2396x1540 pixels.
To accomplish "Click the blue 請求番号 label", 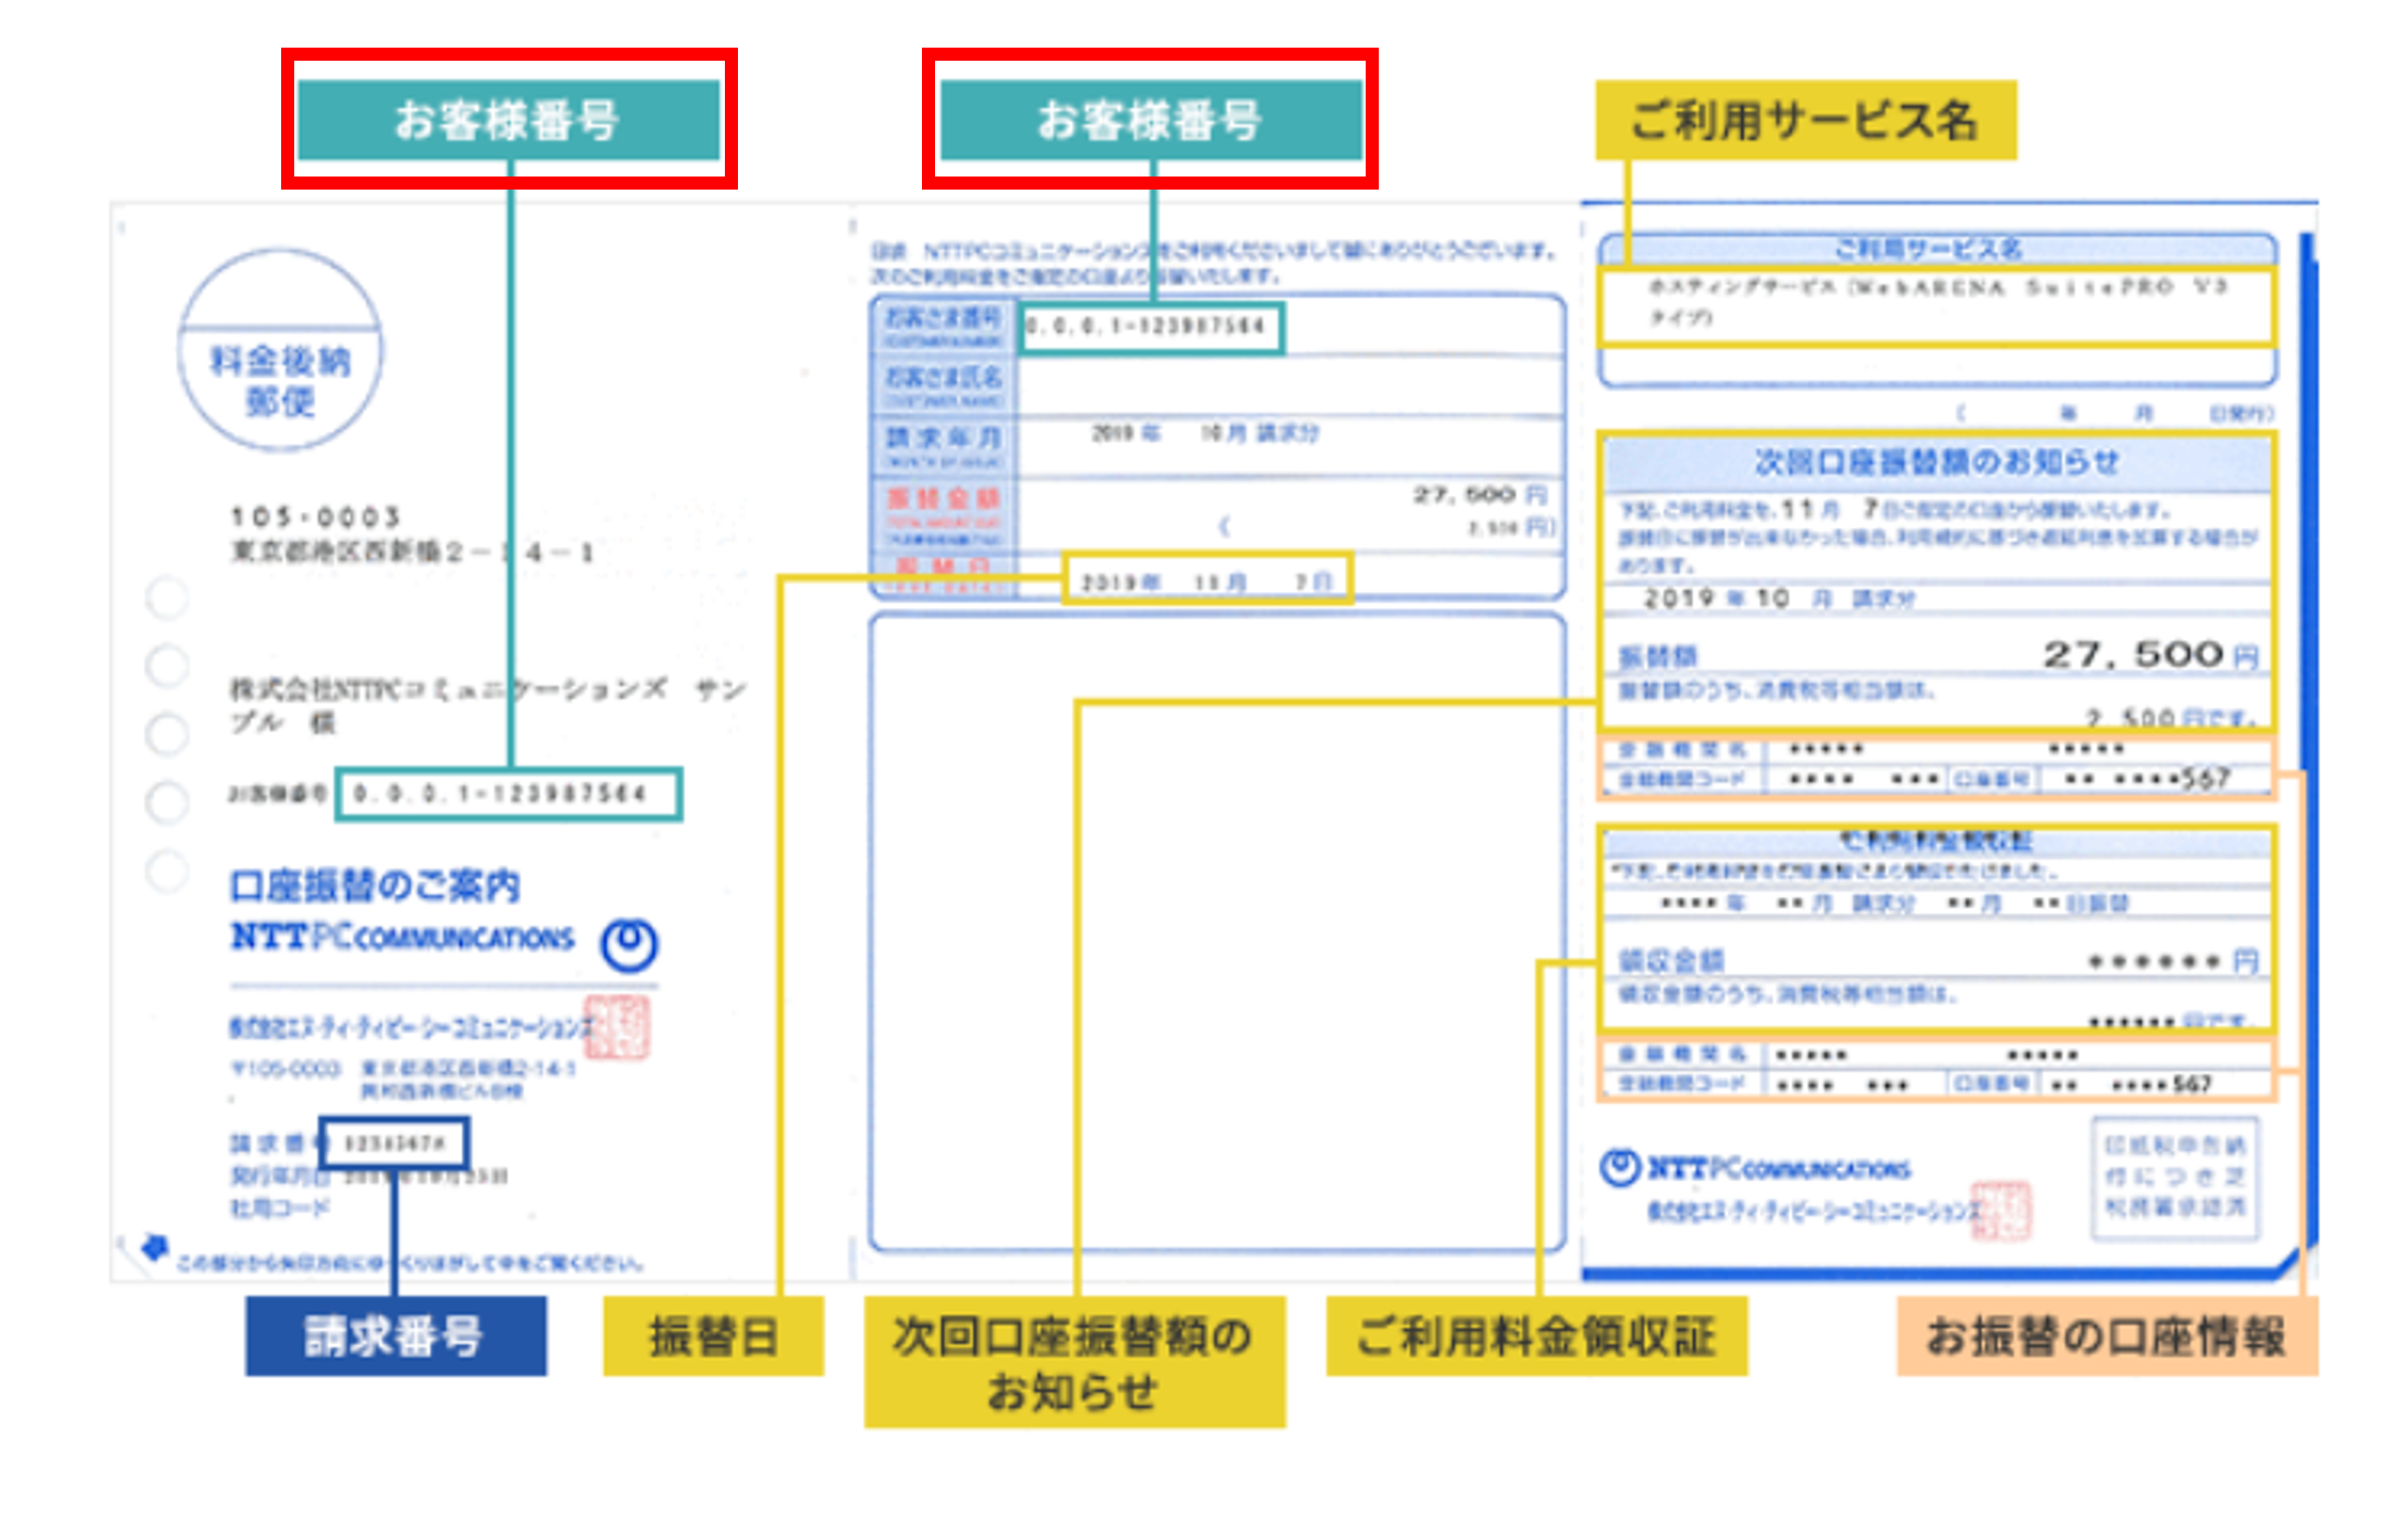I will tap(395, 1335).
